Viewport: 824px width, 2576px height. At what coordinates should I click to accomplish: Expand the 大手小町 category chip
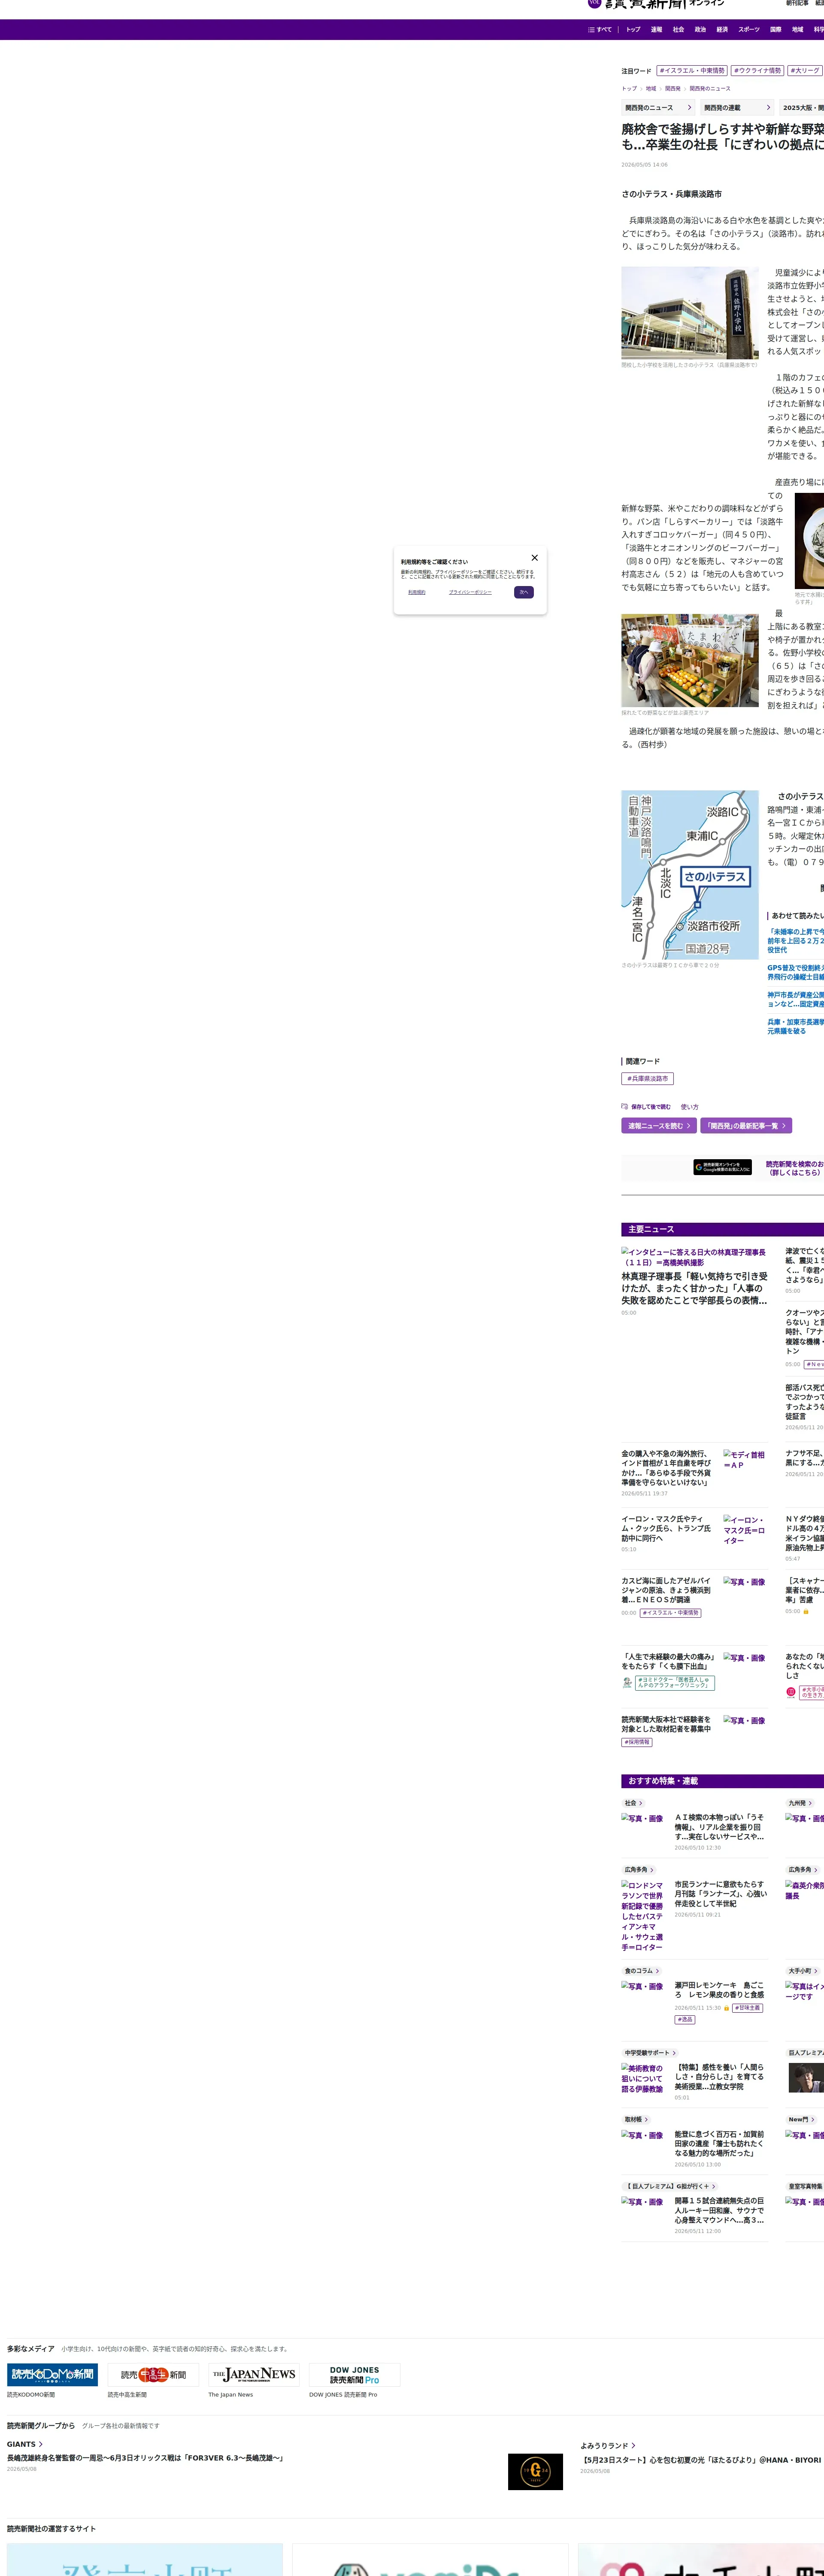tap(802, 1971)
